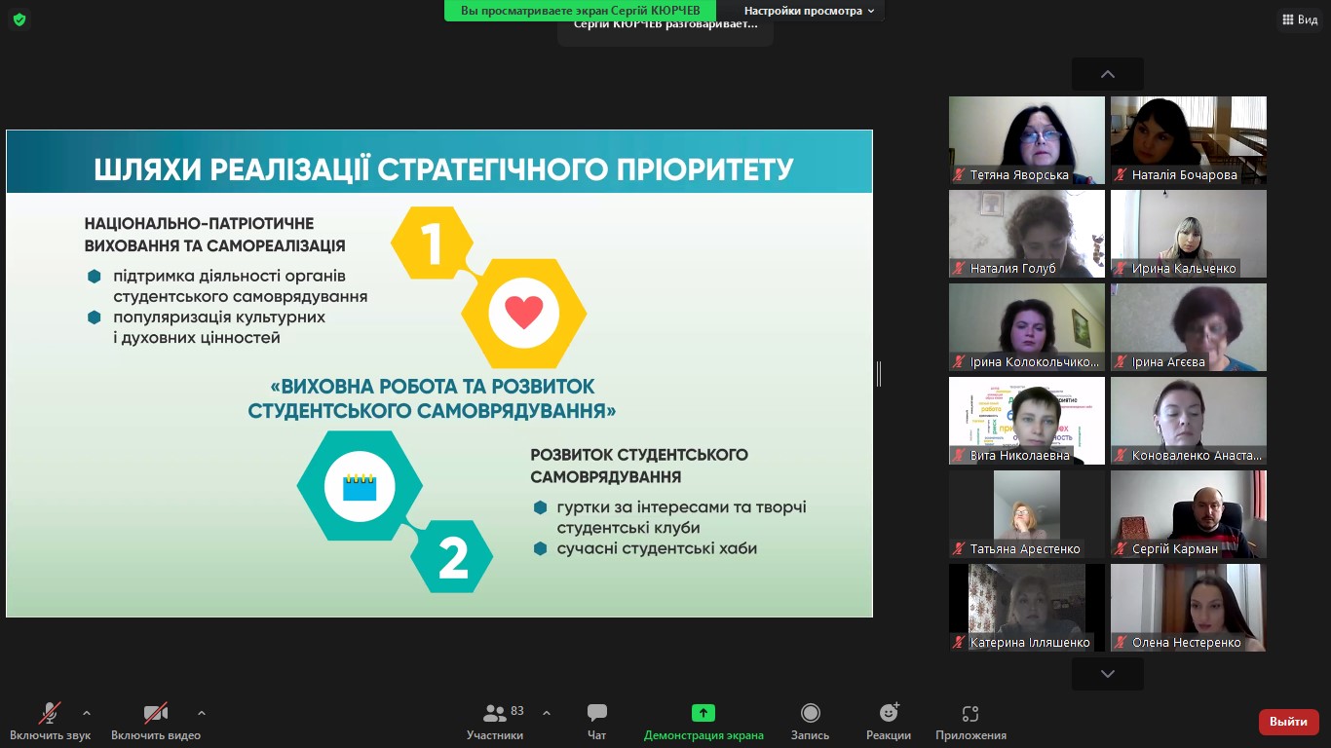The width and height of the screenshot is (1331, 748).
Task: Select Тетяна Яворська video tile
Action: pos(1027,140)
